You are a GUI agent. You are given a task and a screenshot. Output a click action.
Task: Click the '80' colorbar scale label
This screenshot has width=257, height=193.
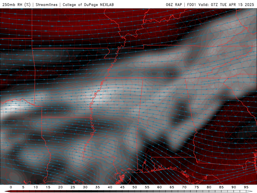pos(209,187)
